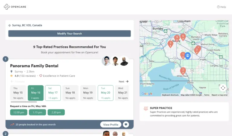Request the 2:30 pm time slot

coord(56,112)
